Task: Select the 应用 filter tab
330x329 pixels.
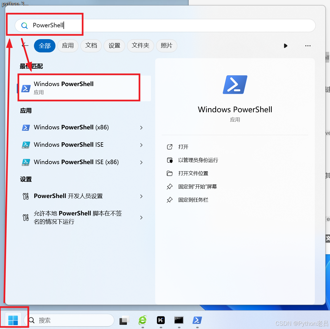Action: 68,46
